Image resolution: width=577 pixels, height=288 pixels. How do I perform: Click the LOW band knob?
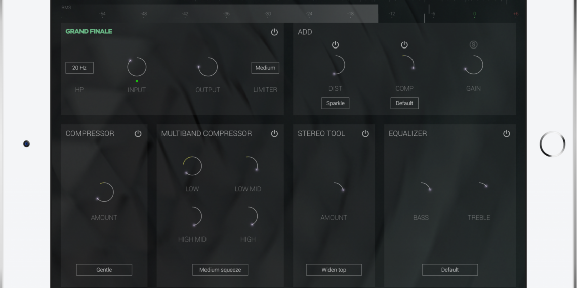[192, 166]
